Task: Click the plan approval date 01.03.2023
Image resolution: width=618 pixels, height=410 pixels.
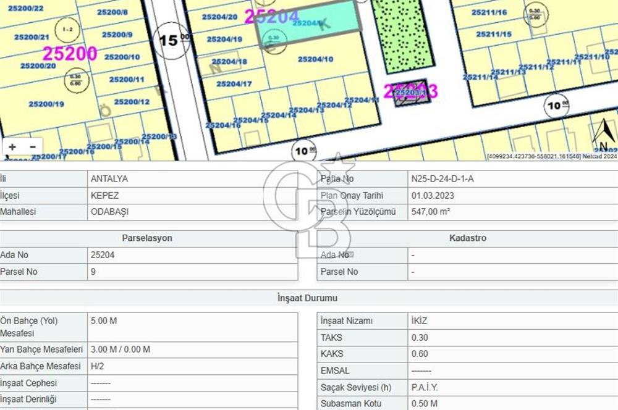Action: coord(433,196)
